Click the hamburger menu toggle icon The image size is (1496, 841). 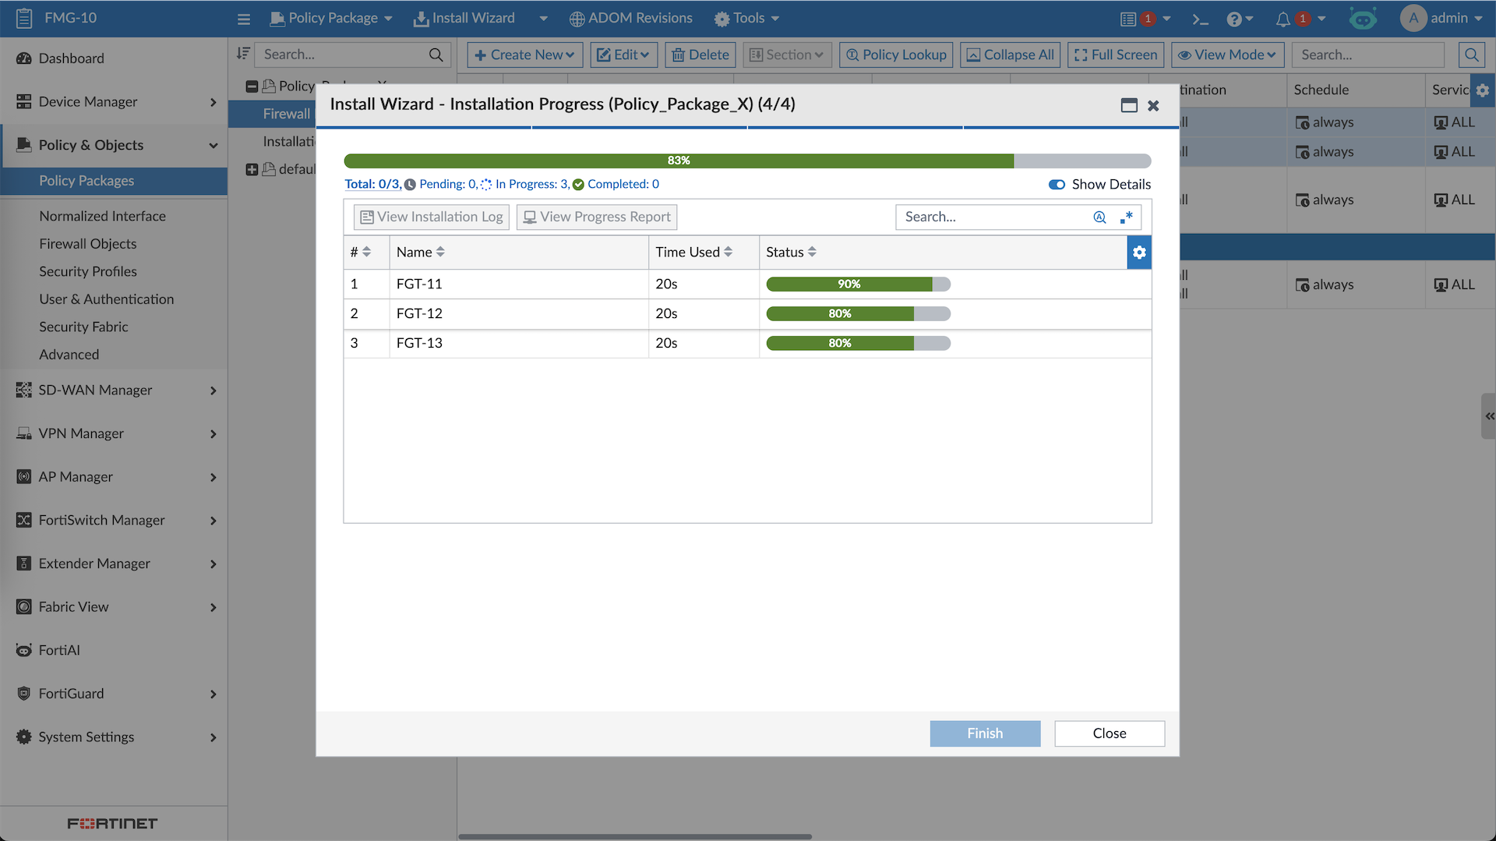point(244,19)
